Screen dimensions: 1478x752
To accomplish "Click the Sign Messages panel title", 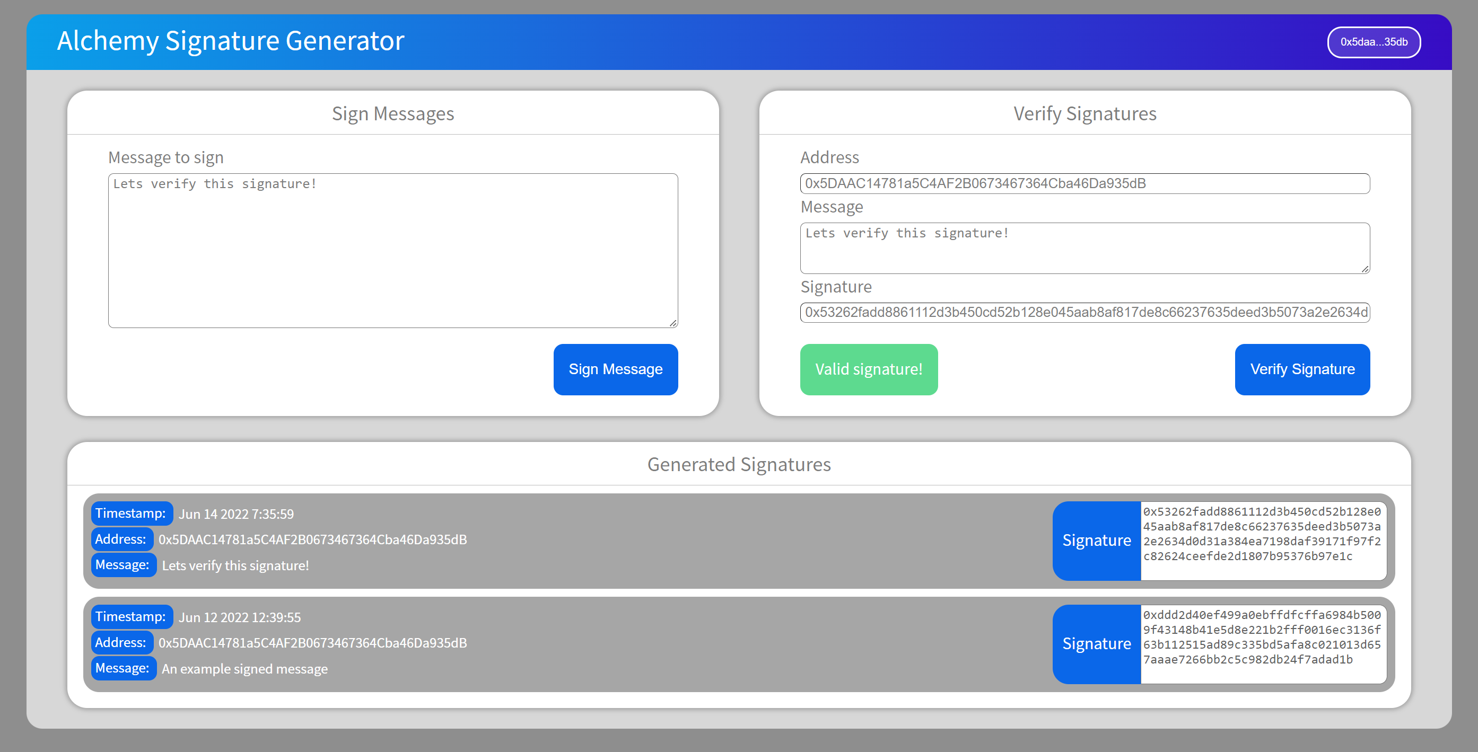I will (x=393, y=113).
